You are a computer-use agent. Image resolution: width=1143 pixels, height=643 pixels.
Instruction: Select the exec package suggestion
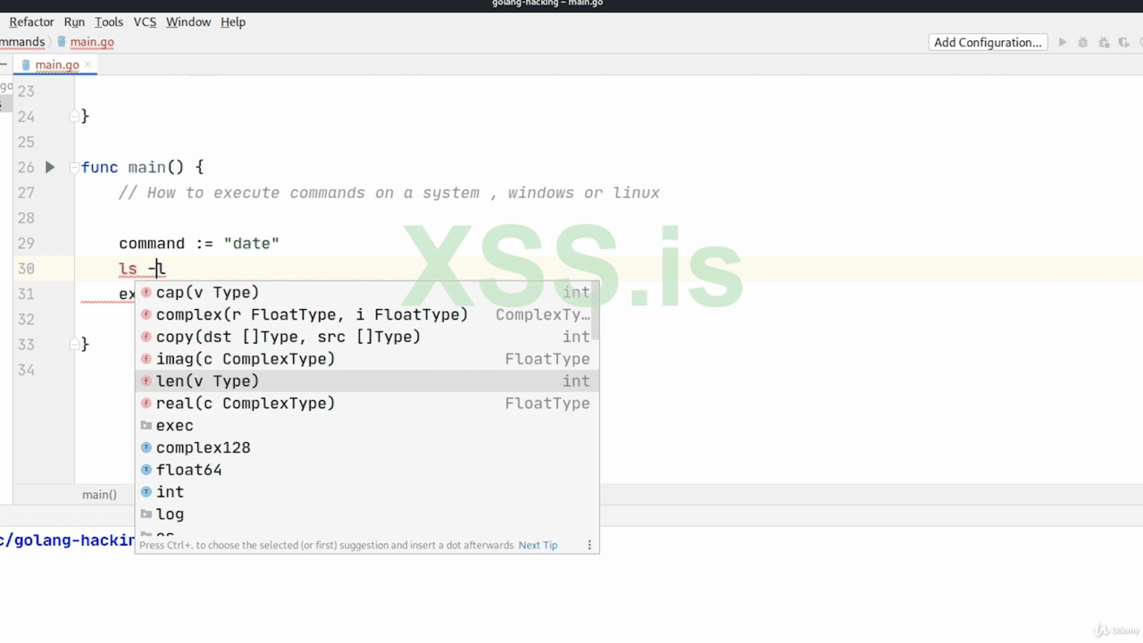[366, 426]
